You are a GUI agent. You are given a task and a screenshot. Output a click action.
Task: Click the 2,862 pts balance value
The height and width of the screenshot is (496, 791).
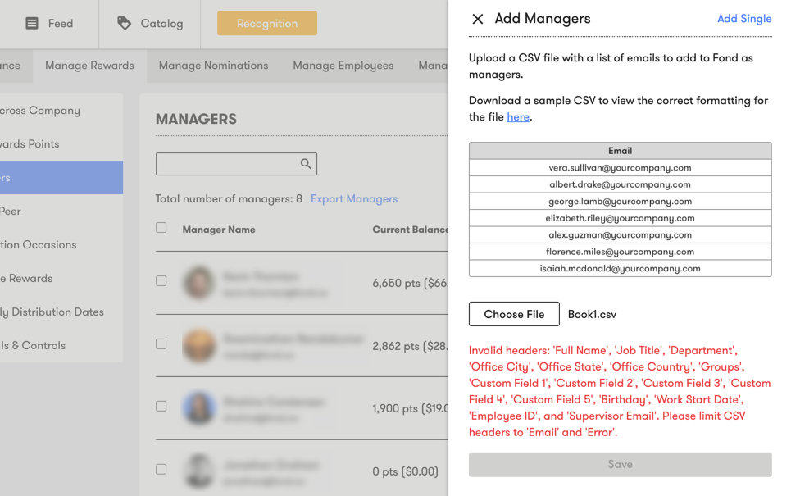pos(410,346)
